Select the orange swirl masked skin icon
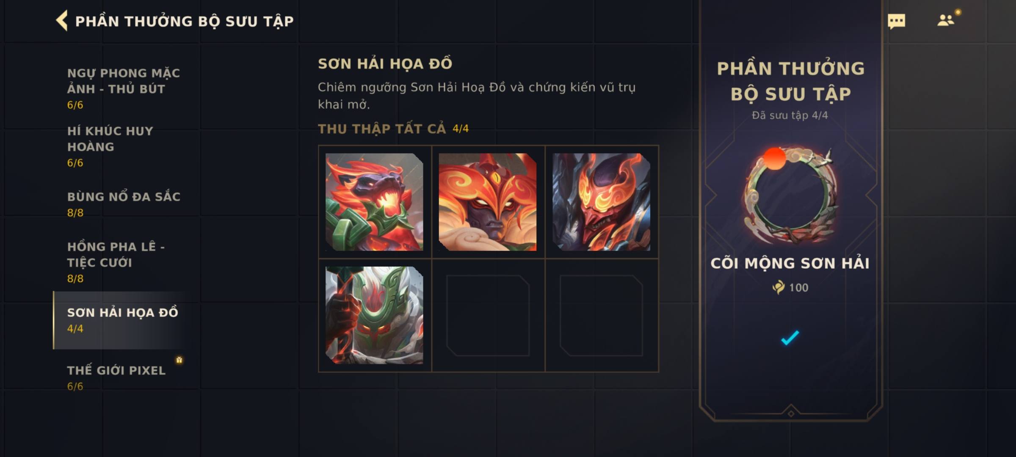1016x457 pixels. 488,202
